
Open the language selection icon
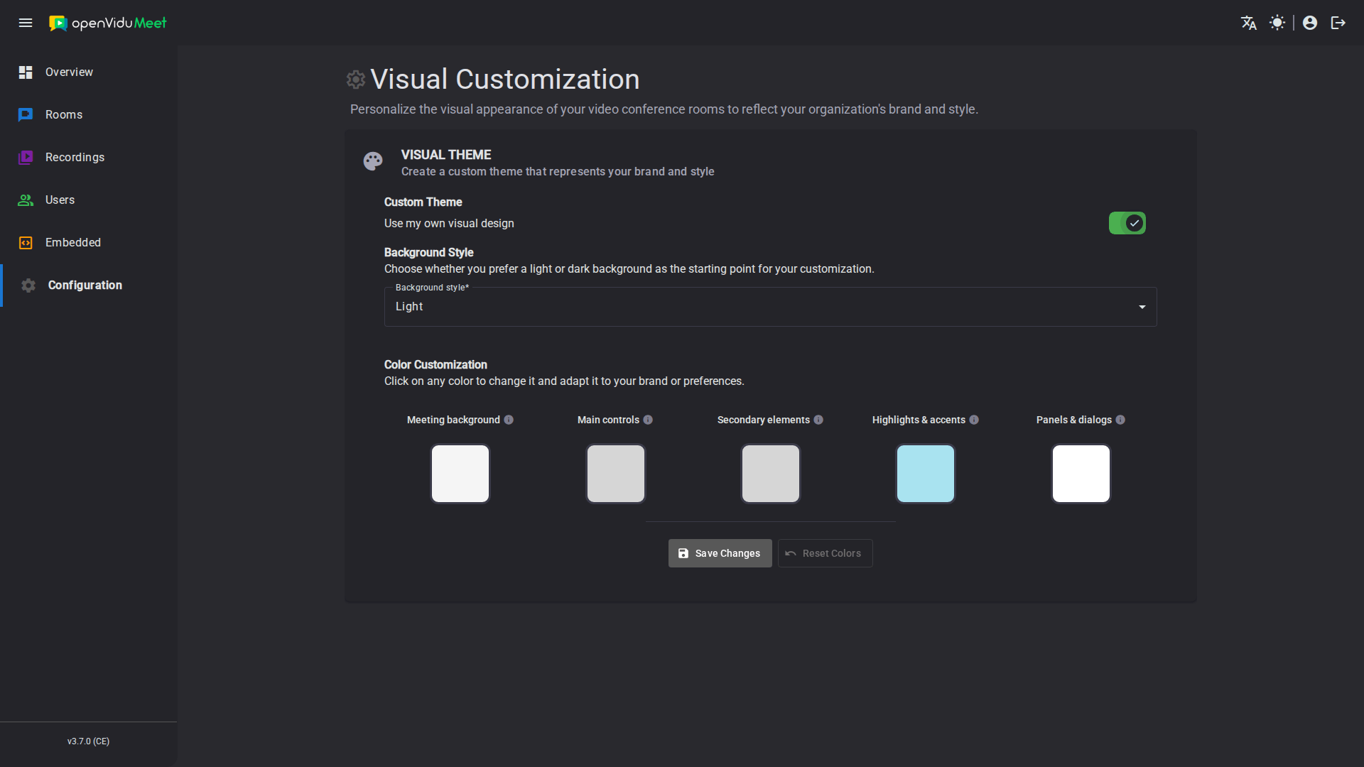pyautogui.click(x=1249, y=23)
